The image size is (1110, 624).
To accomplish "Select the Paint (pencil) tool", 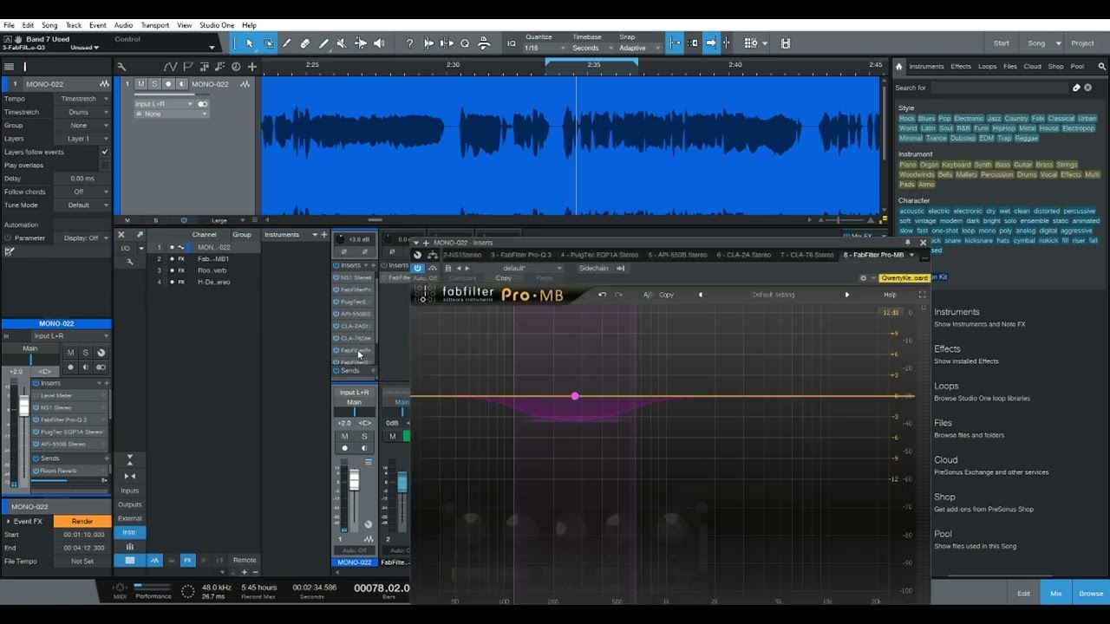I will coord(323,43).
